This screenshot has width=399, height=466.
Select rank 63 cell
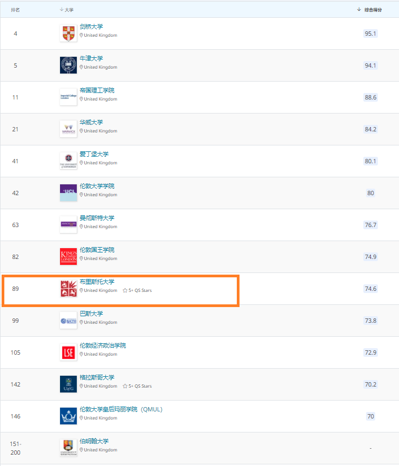[x=16, y=225]
